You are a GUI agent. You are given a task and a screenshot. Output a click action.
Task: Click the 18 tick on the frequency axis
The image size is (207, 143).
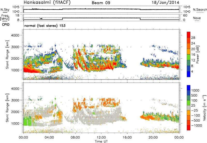[x=17, y=15]
